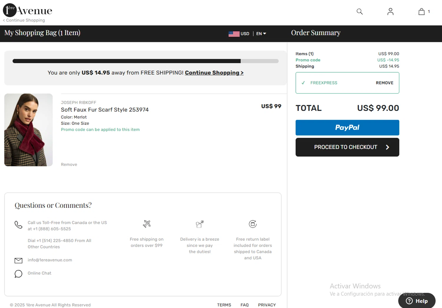This screenshot has height=308, width=442.
Task: Click 'Free shipping on orders over $99' text
Action: (147, 243)
